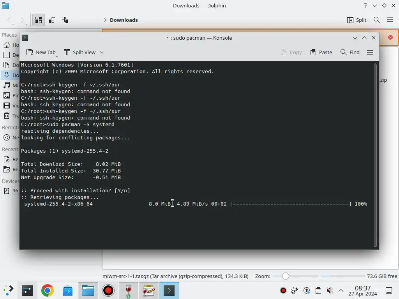
Task: Switch to Dolphin via taskbar folder icon
Action: tap(88, 290)
